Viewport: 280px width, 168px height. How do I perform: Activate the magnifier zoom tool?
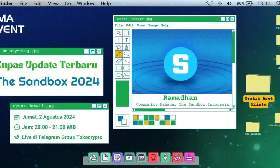click(126, 54)
